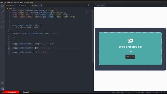This screenshot has width=167, height=94.
Task: Click the Drag and drop file heading
Action: tap(130, 47)
